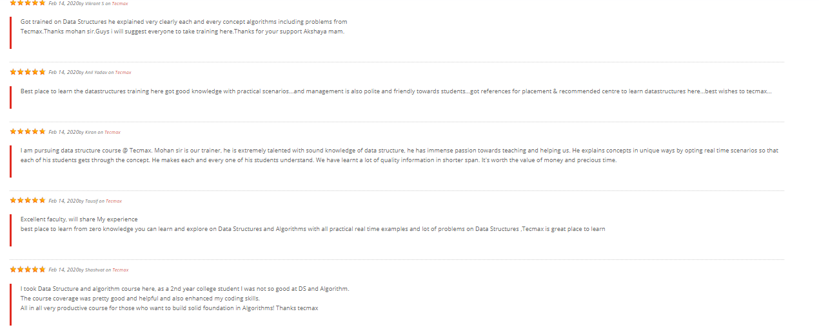Click the review starting "Best place to learn the datastructures"
The width and height of the screenshot is (819, 332).
tap(395, 91)
